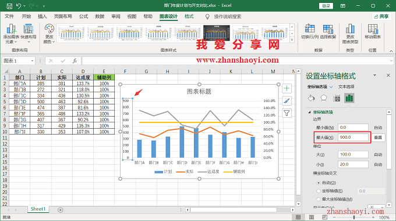
Task: Click the Minimum bound input field
Action: 353,128
